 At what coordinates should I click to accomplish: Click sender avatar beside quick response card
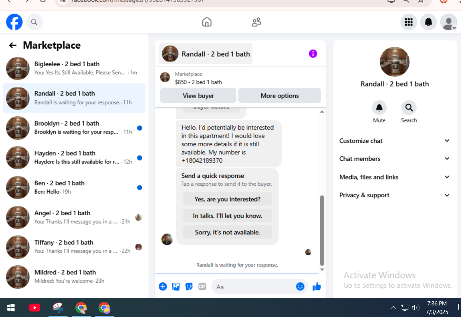pos(167,239)
